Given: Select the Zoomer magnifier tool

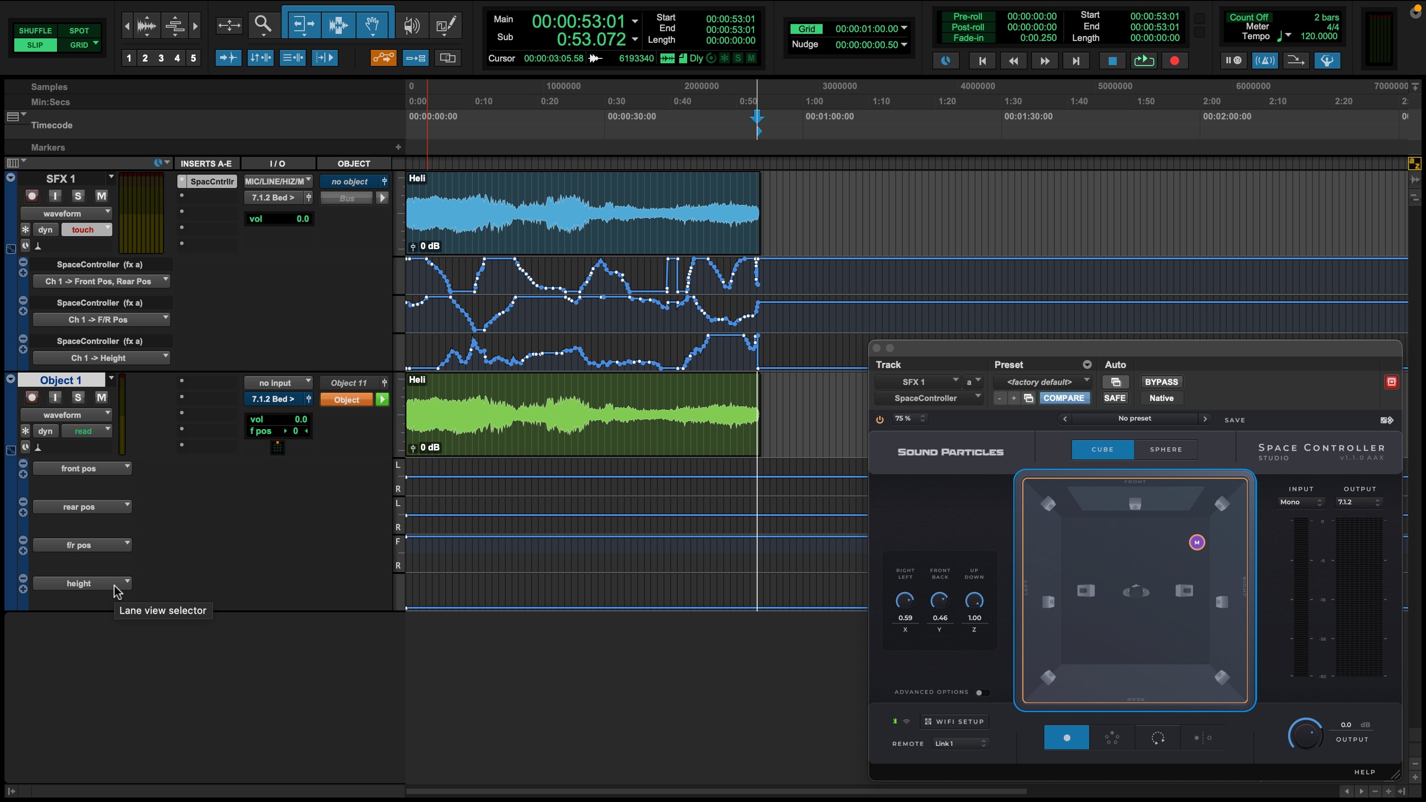Looking at the screenshot, I should tap(263, 25).
